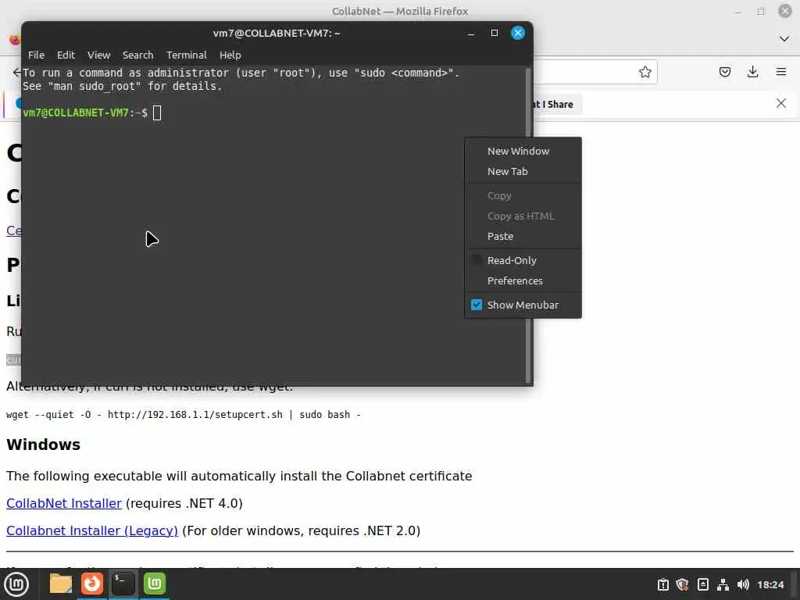
Task: Open the green Mint app in taskbar
Action: tap(155, 584)
